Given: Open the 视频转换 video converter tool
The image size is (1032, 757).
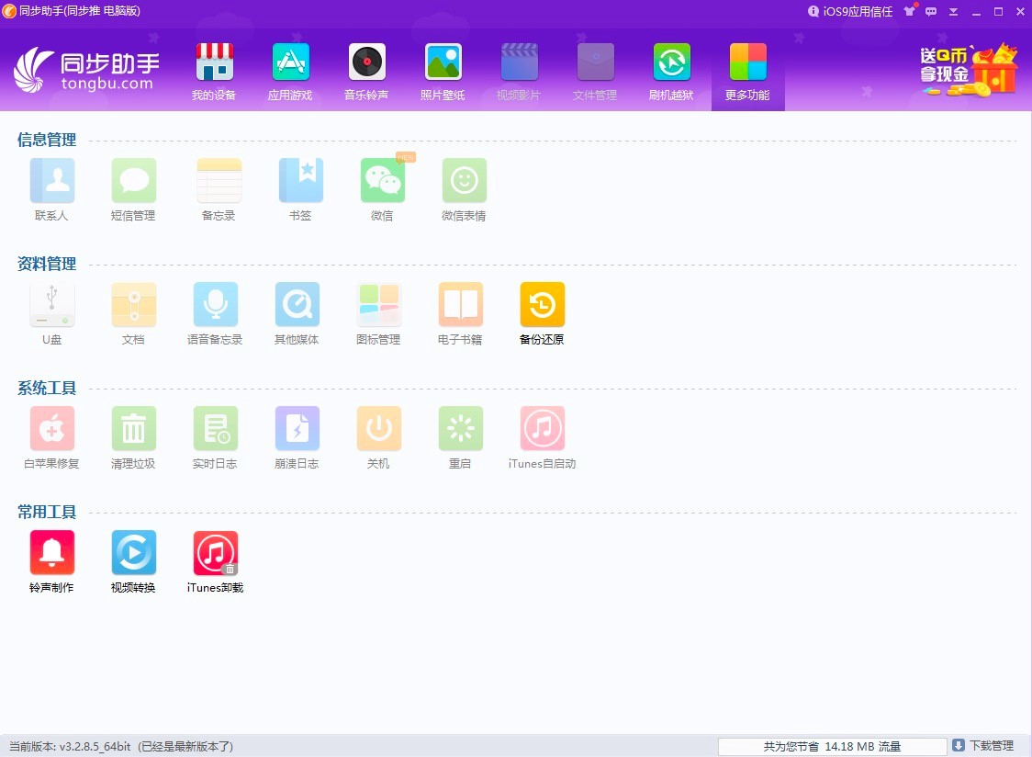Looking at the screenshot, I should click(x=133, y=553).
